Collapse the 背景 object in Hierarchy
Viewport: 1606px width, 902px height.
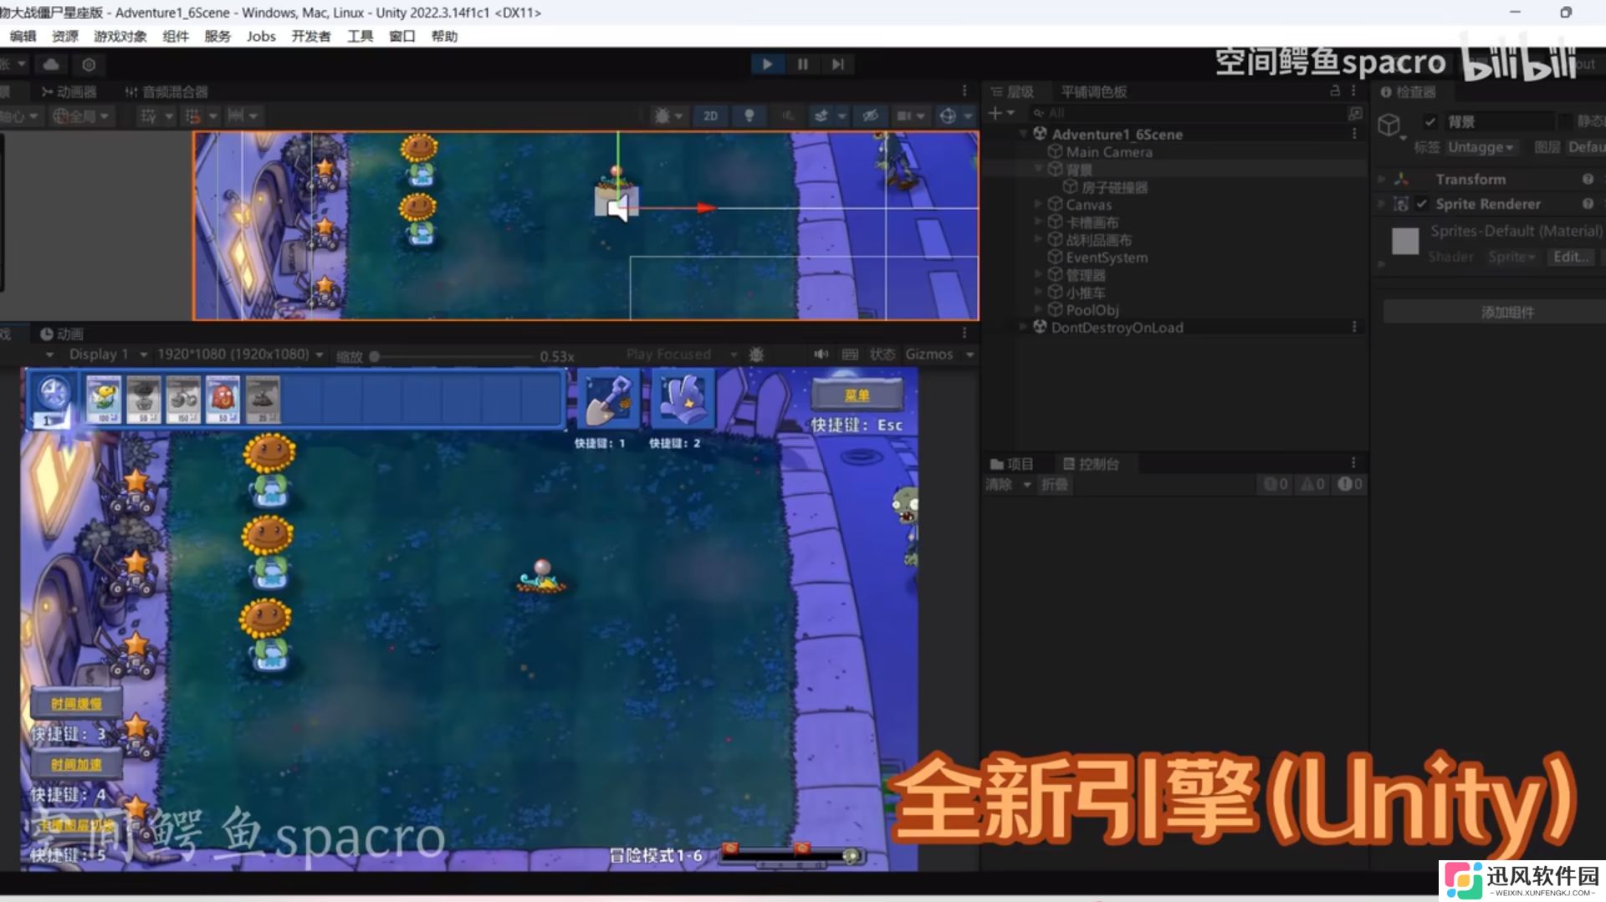click(x=1038, y=169)
